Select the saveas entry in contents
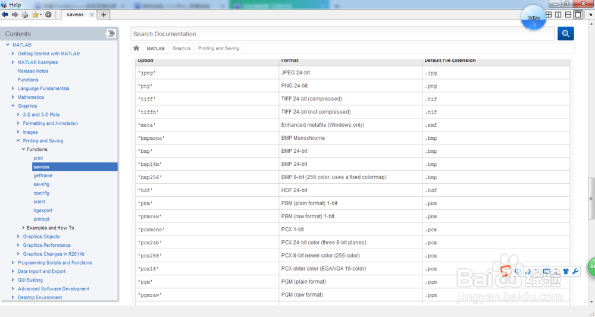The image size is (595, 317). pos(75,167)
